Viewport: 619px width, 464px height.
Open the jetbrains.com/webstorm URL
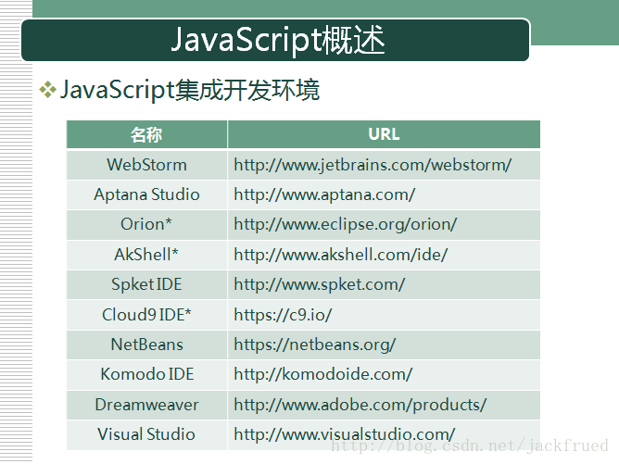point(373,165)
